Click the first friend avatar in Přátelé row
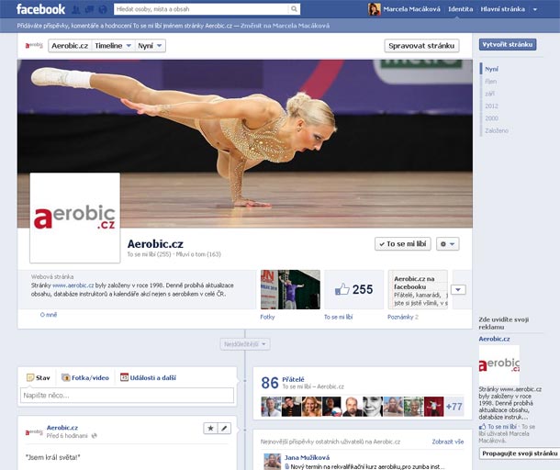This screenshot has width=560, height=470. tap(271, 407)
